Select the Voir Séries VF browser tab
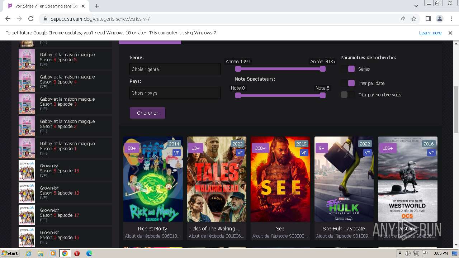 click(x=47, y=6)
